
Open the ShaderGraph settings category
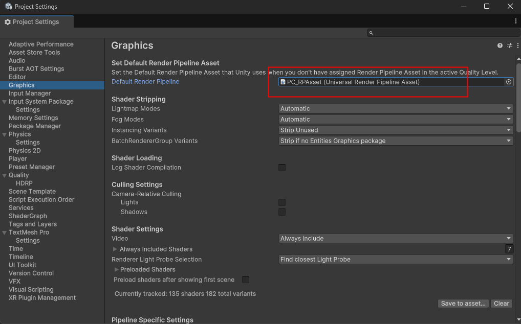pyautogui.click(x=28, y=216)
